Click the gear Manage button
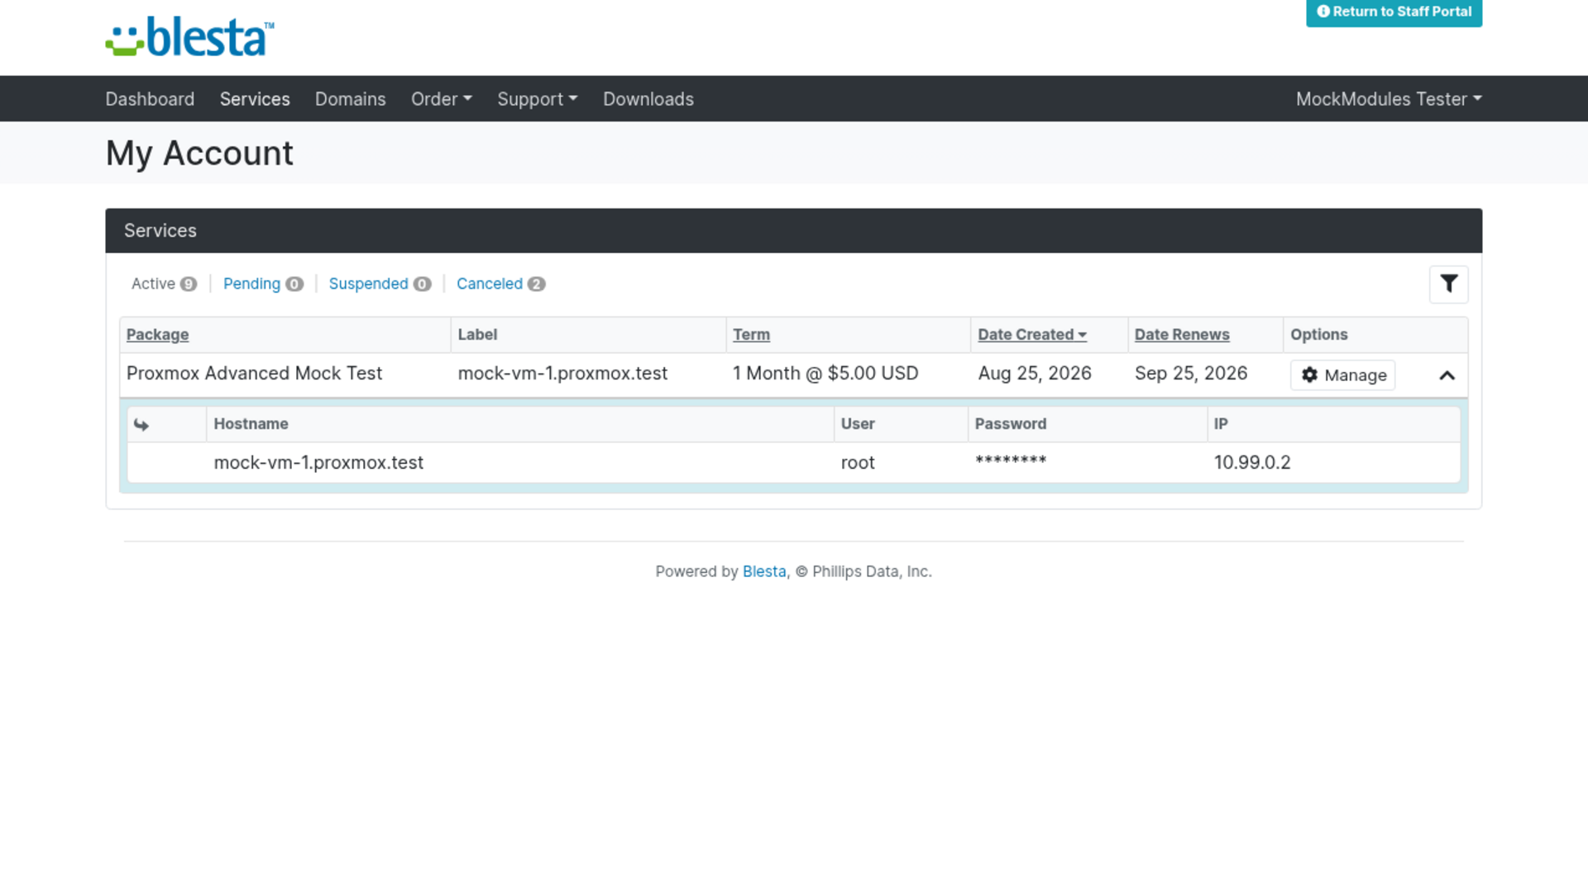The width and height of the screenshot is (1588, 893). pyautogui.click(x=1342, y=375)
